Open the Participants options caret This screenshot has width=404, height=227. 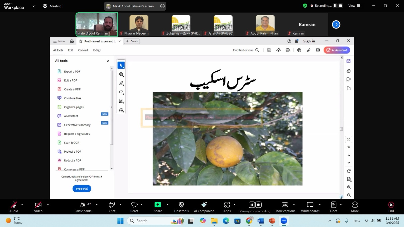[x=97, y=205]
